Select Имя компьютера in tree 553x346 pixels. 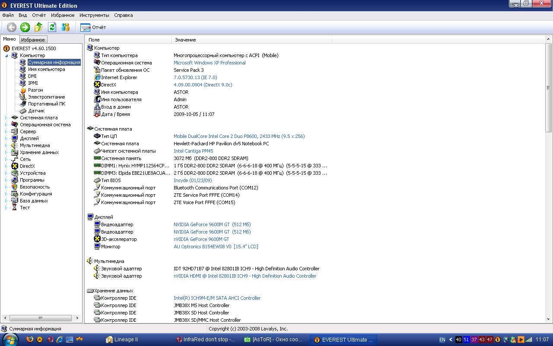click(47, 69)
